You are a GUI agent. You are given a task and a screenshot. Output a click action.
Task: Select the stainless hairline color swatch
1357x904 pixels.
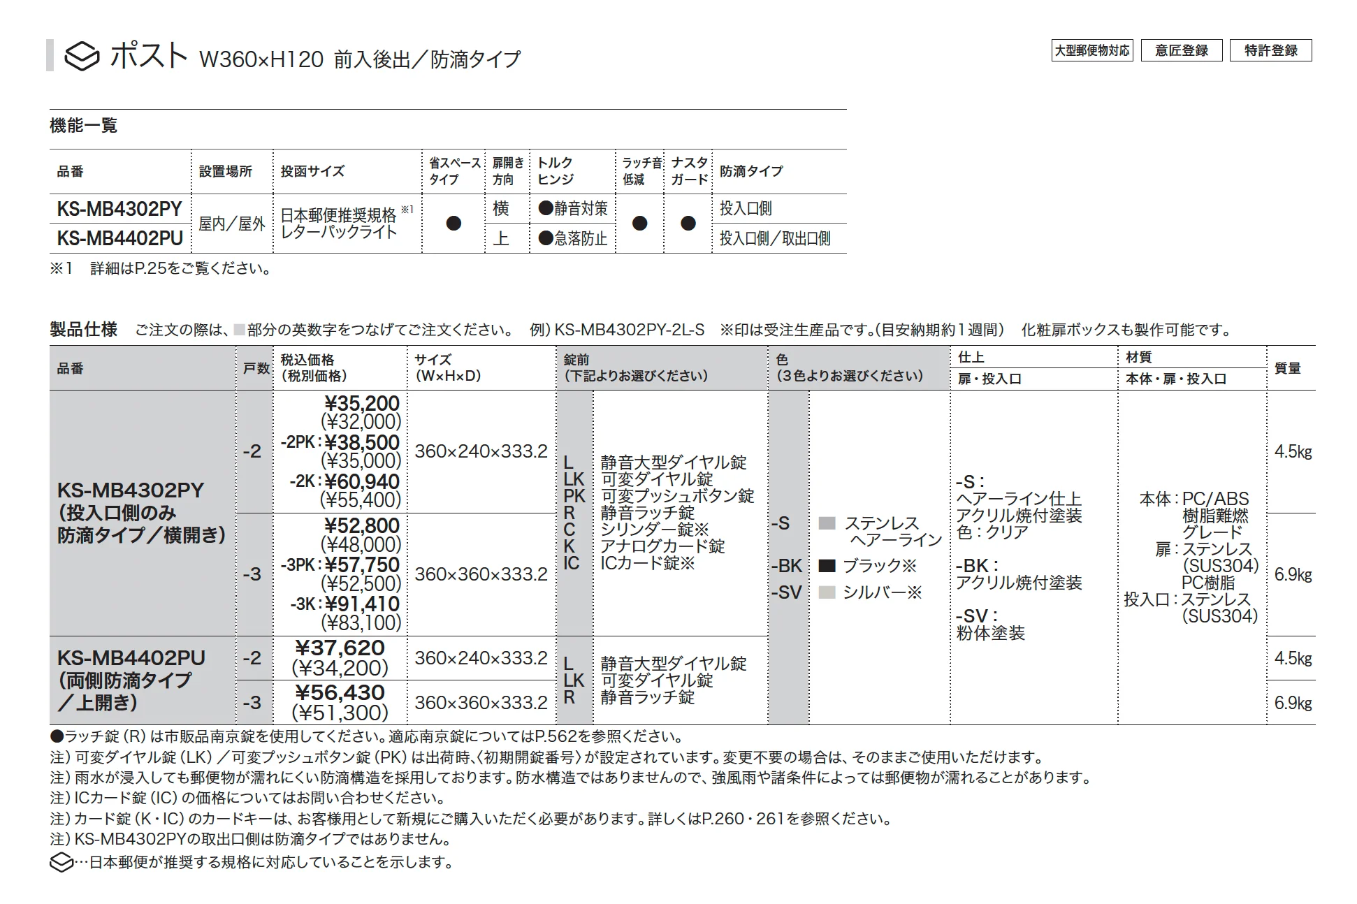tap(827, 523)
